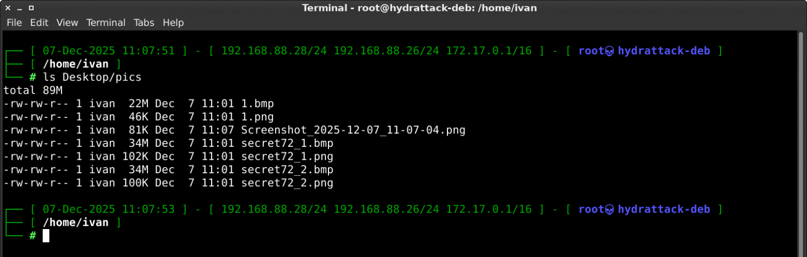Open the View menu
Image resolution: width=807 pixels, height=257 pixels.
67,23
